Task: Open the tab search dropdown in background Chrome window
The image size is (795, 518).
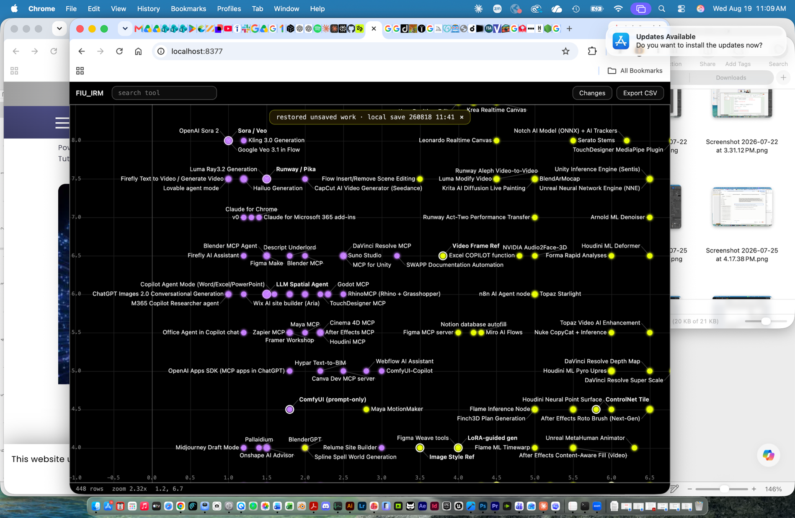Action: (x=59, y=28)
